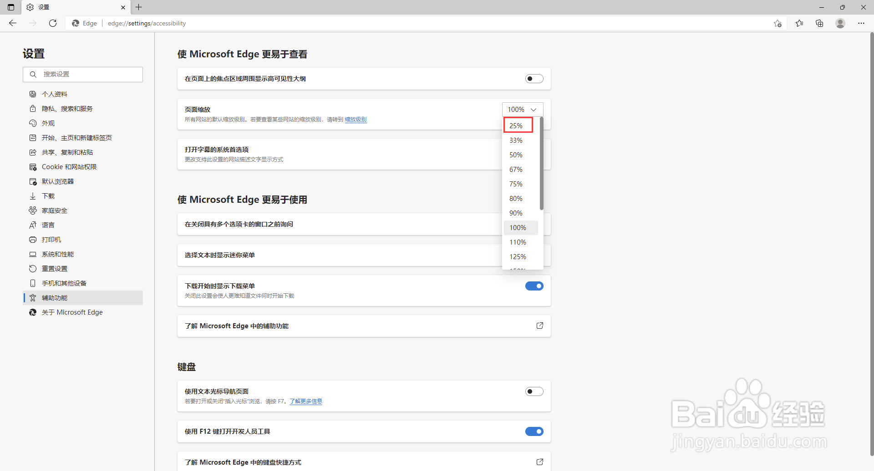
Task: Select highlighted 100% zoom option
Action: click(x=521, y=228)
